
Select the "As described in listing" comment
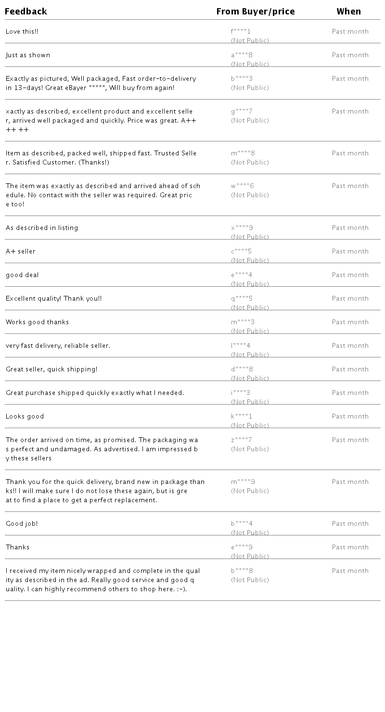coord(42,228)
